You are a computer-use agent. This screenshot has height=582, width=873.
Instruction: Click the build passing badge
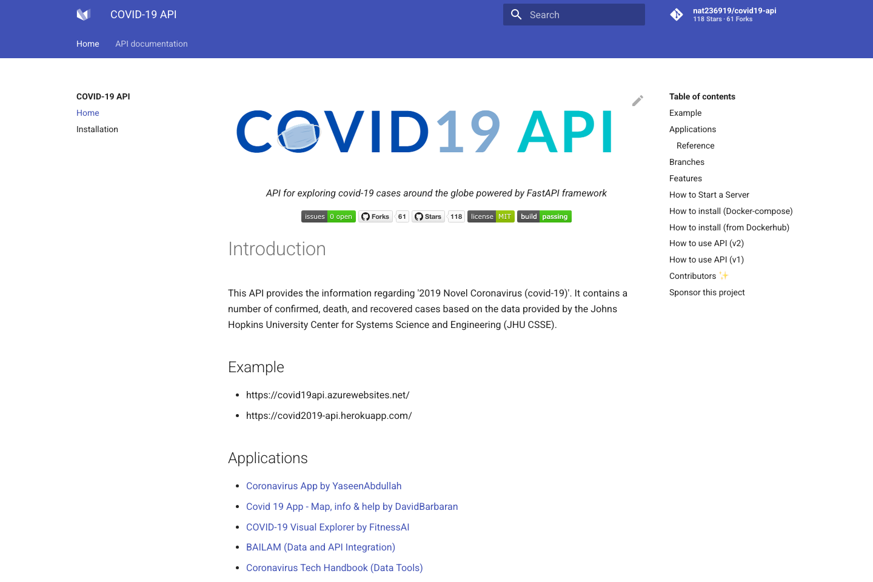tap(544, 216)
